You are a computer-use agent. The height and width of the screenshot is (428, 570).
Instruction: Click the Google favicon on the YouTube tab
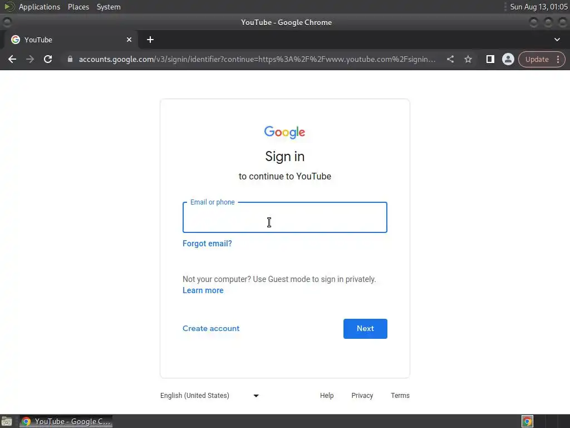[x=15, y=40]
